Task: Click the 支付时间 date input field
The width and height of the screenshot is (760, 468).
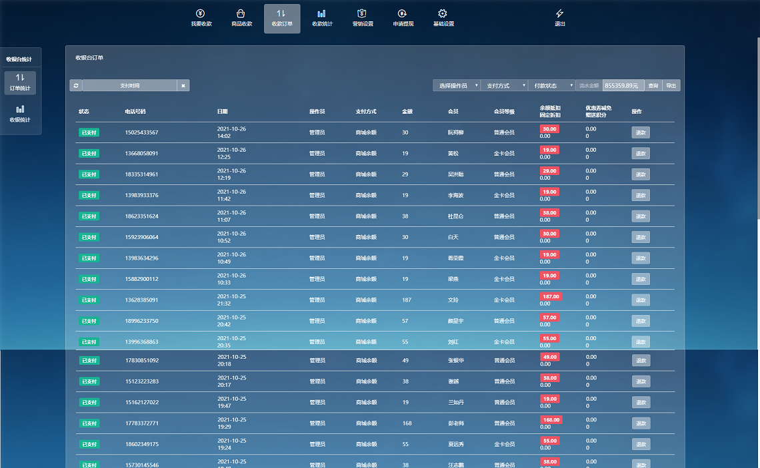Action: click(x=130, y=85)
